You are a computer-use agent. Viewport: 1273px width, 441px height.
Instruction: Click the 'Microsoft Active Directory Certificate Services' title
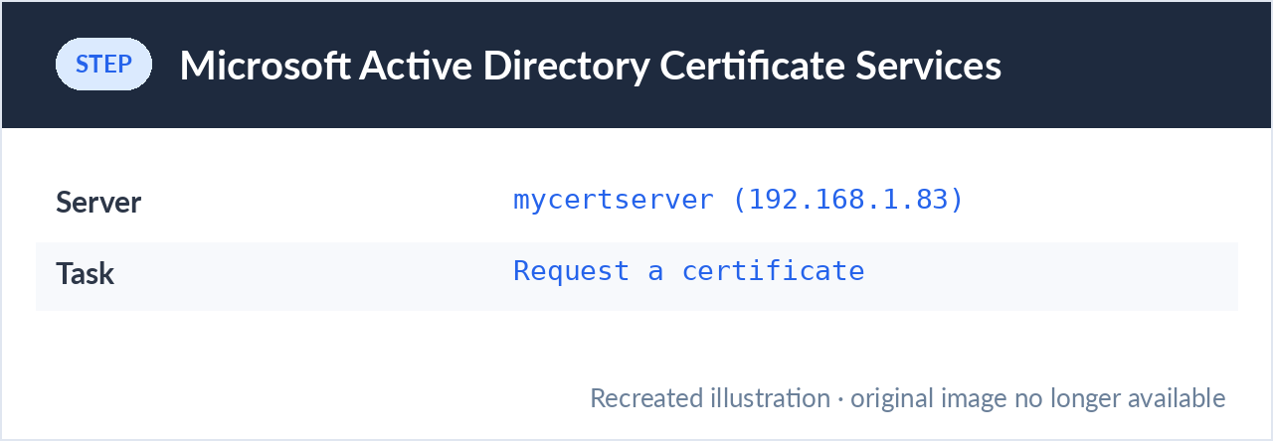590,66
